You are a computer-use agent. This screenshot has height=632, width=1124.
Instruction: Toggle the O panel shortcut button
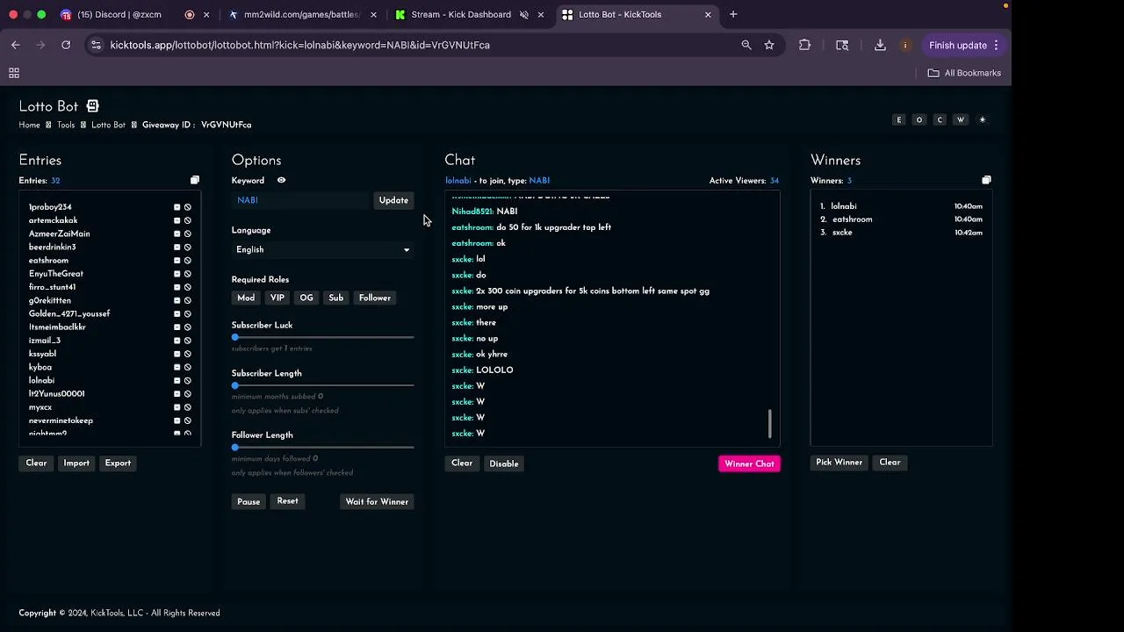(919, 119)
